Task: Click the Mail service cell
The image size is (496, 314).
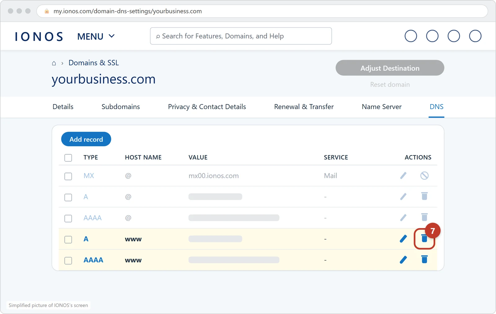Action: [x=330, y=176]
